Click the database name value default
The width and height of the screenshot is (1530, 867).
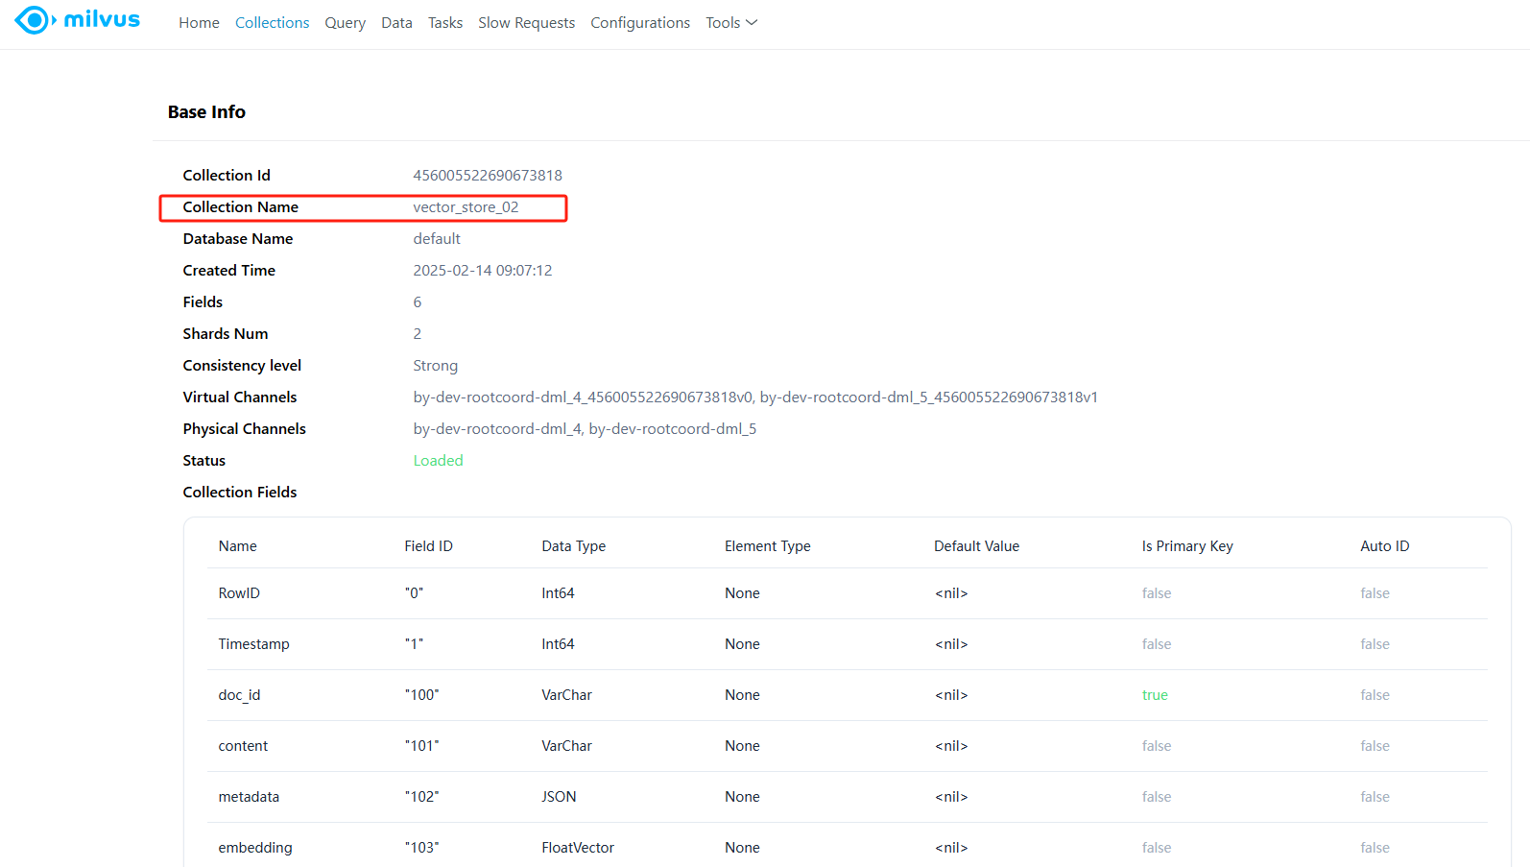tap(437, 239)
